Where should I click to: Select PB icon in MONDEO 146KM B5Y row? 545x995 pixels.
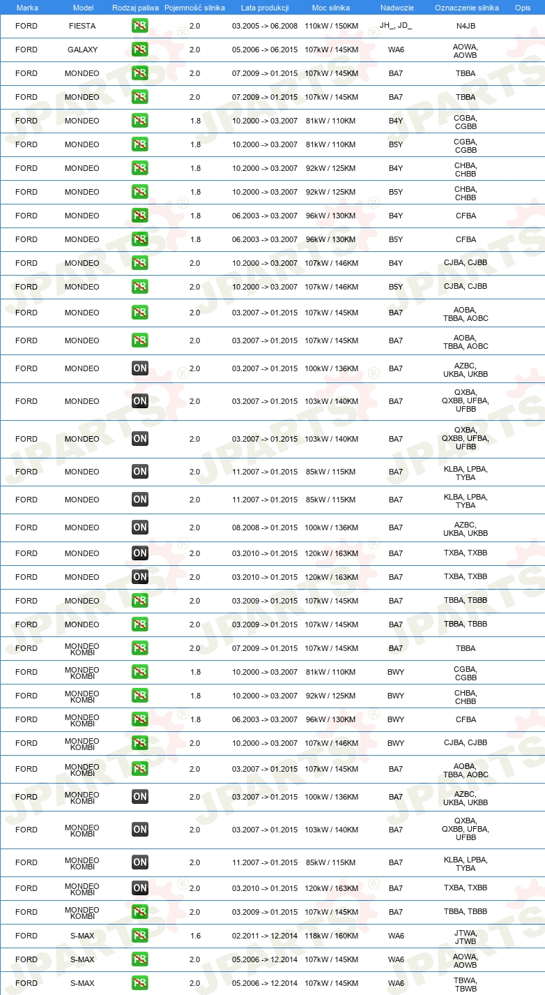(139, 287)
